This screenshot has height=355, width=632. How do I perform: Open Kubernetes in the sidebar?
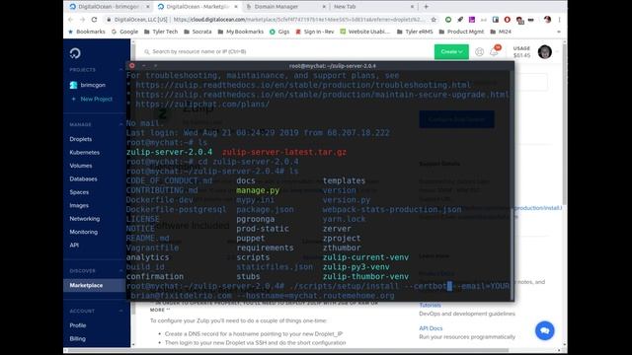(84, 152)
